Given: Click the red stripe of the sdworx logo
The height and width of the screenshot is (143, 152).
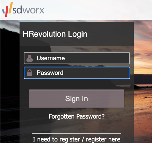Looking at the screenshot, I should [7, 11].
